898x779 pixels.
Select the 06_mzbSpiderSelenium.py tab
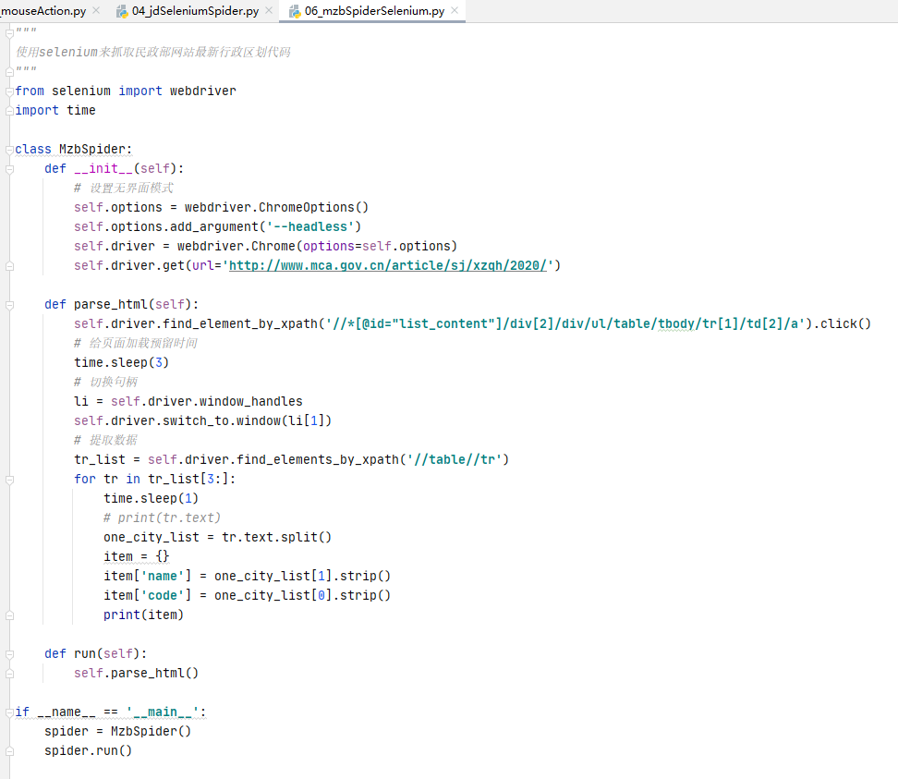(374, 11)
